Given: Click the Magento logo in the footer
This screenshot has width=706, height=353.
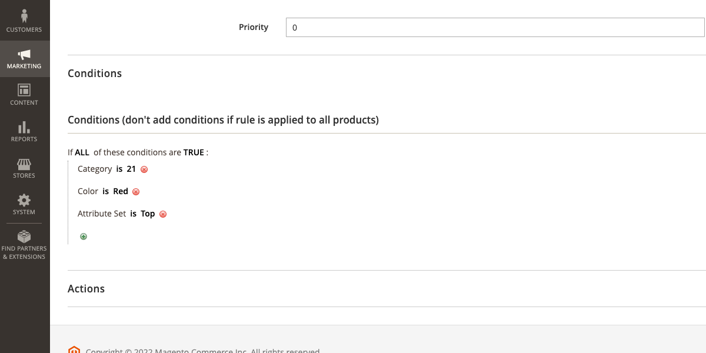Looking at the screenshot, I should tap(74, 349).
